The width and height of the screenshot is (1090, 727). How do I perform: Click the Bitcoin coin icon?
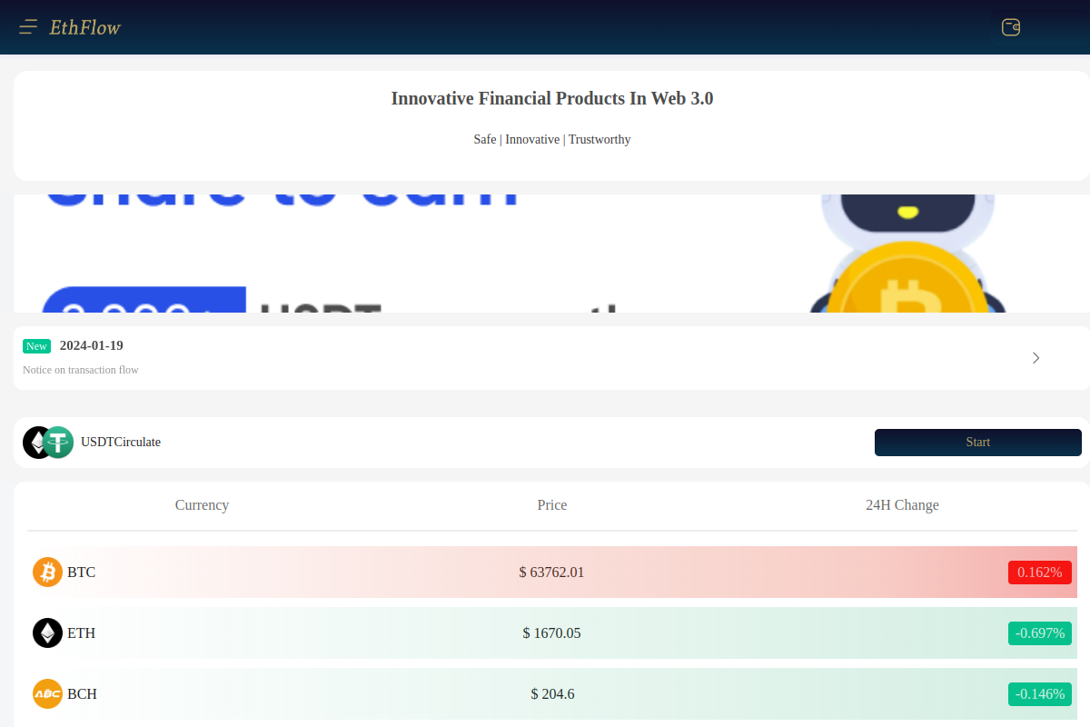pos(47,573)
